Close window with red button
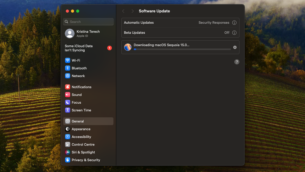Screen dimensions: 305x172 [67, 11]
